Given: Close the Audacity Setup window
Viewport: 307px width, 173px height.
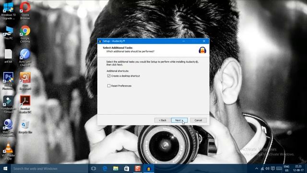Looking at the screenshot, I should pos(204,41).
